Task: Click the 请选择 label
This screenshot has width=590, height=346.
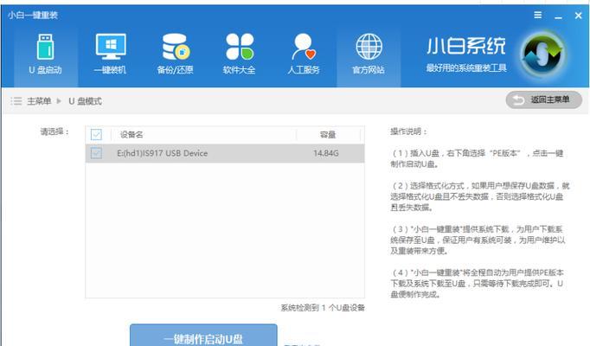Action: click(x=55, y=131)
